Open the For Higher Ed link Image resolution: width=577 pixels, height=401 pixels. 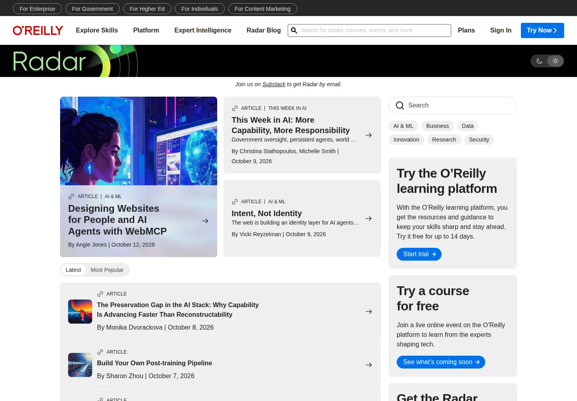click(147, 9)
